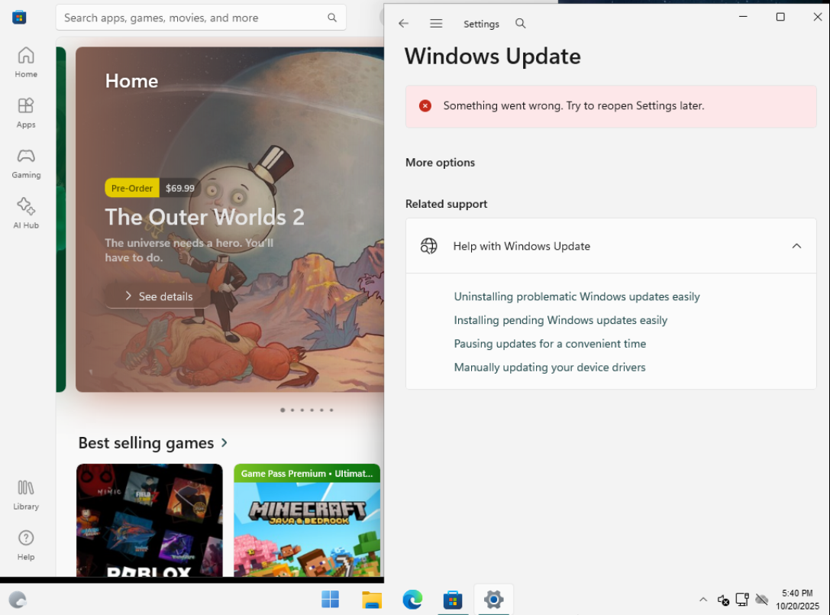Open Installing pending Windows updates link
Image resolution: width=830 pixels, height=615 pixels.
(560, 320)
